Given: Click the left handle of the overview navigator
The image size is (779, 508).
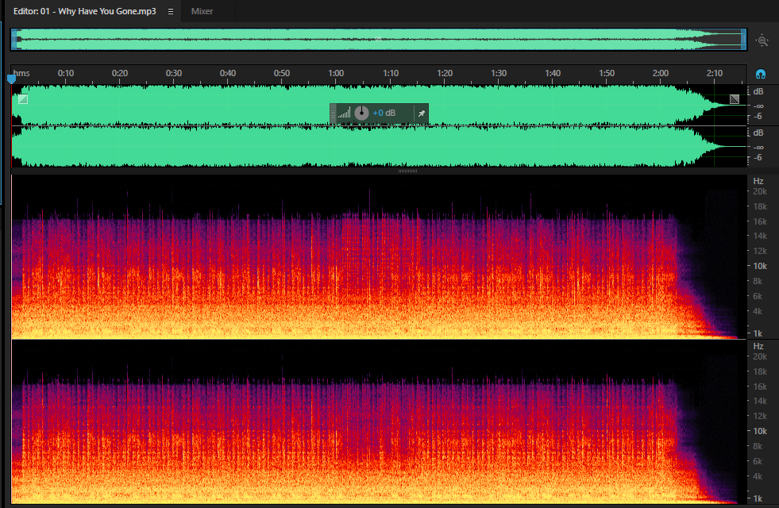Looking at the screenshot, I should (14, 39).
